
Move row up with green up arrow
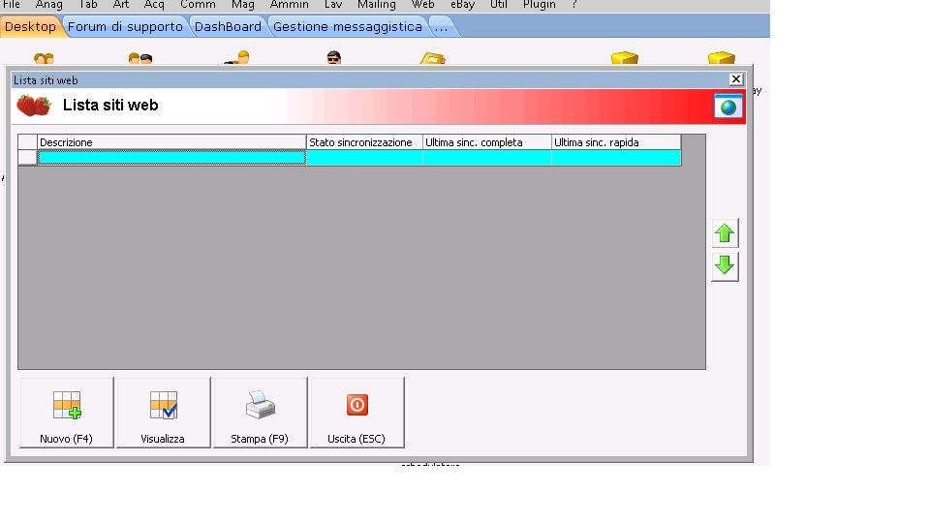pyautogui.click(x=725, y=233)
